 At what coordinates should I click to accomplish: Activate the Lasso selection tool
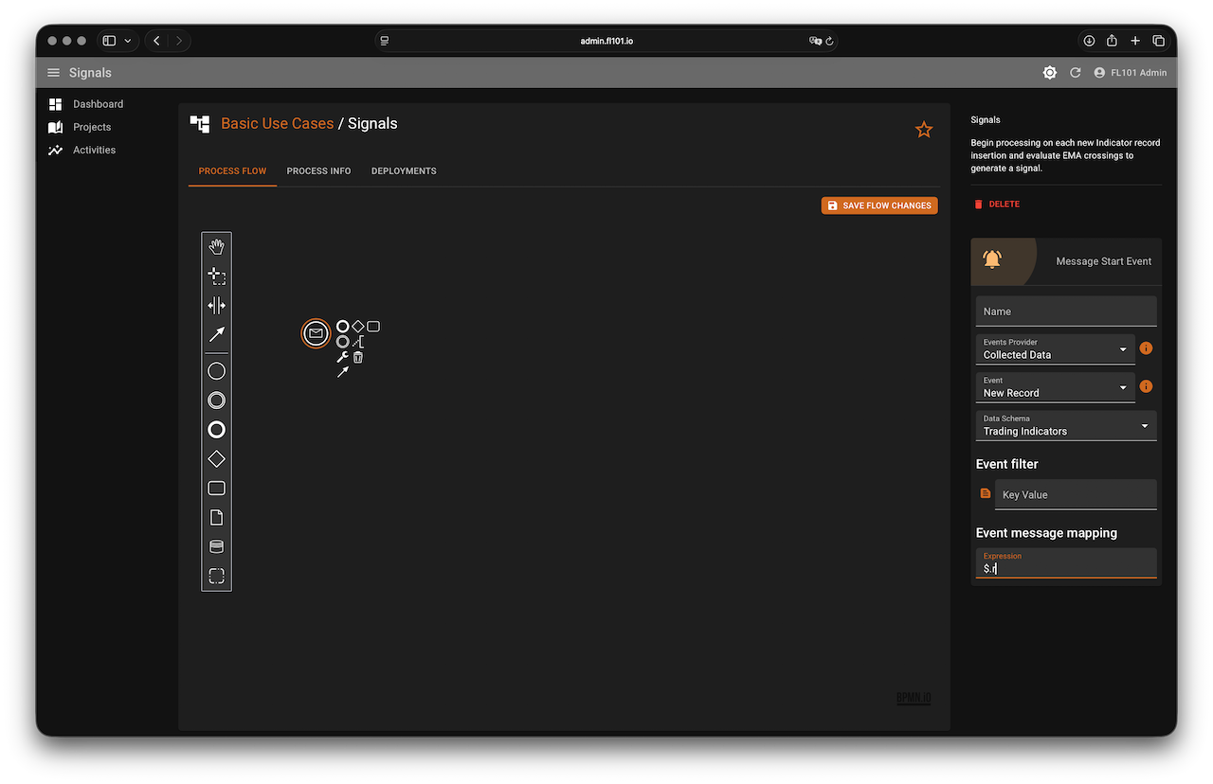[x=216, y=276]
